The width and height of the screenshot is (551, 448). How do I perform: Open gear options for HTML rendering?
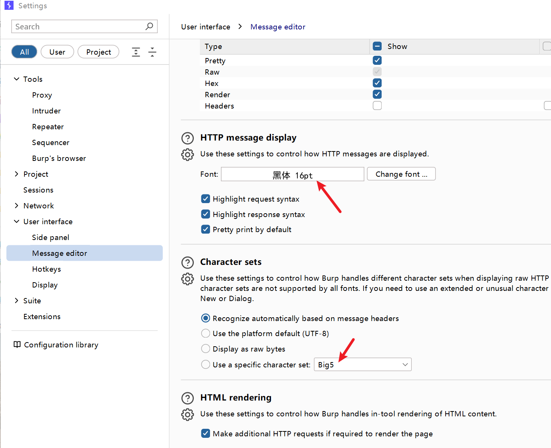point(187,414)
